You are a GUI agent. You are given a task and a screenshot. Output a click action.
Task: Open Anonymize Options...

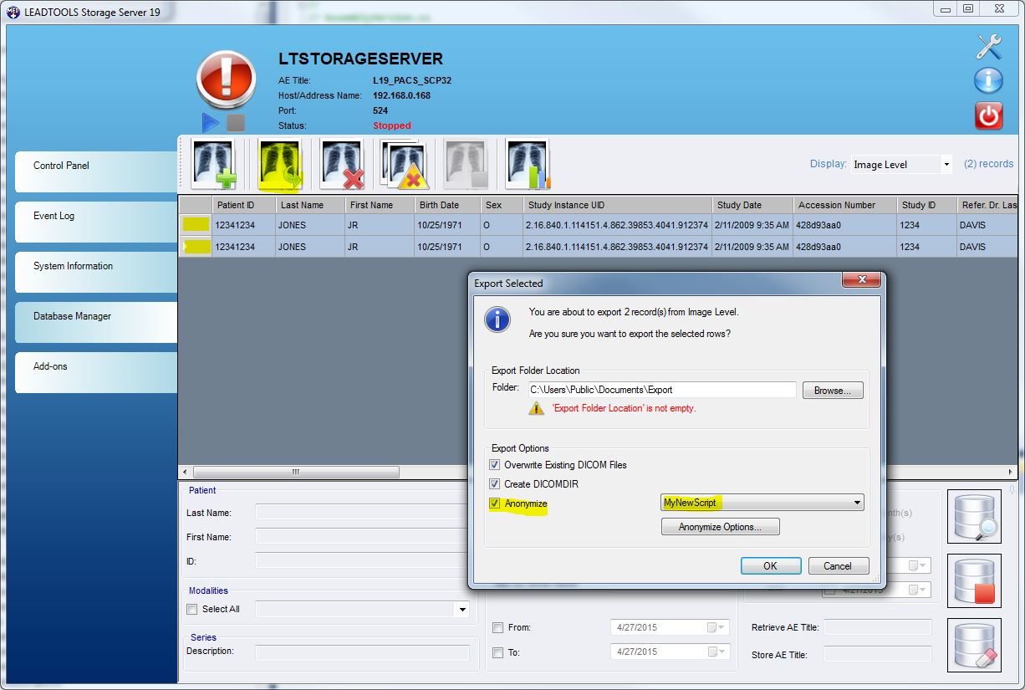coord(720,527)
